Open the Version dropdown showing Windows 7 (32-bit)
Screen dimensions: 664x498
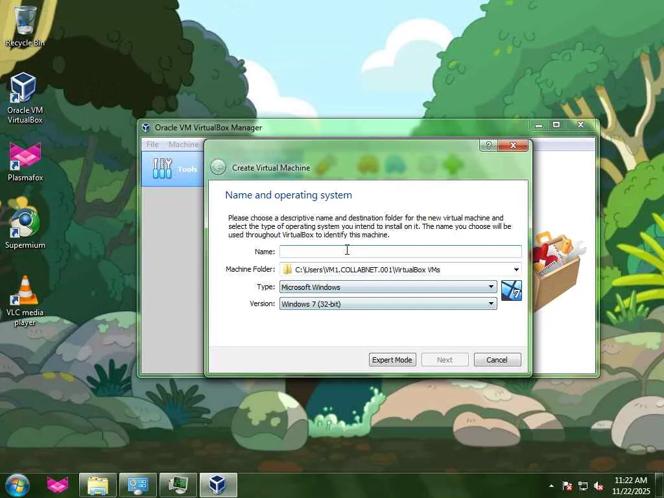[x=388, y=303]
